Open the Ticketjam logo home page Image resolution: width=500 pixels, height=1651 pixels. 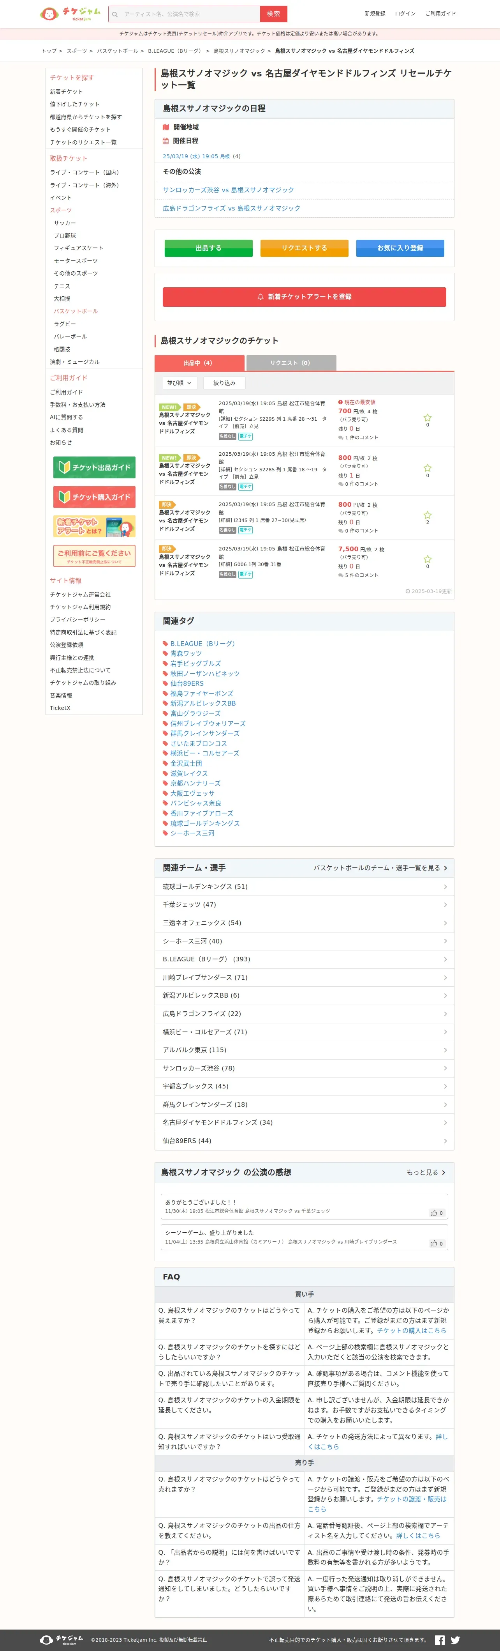click(x=70, y=14)
